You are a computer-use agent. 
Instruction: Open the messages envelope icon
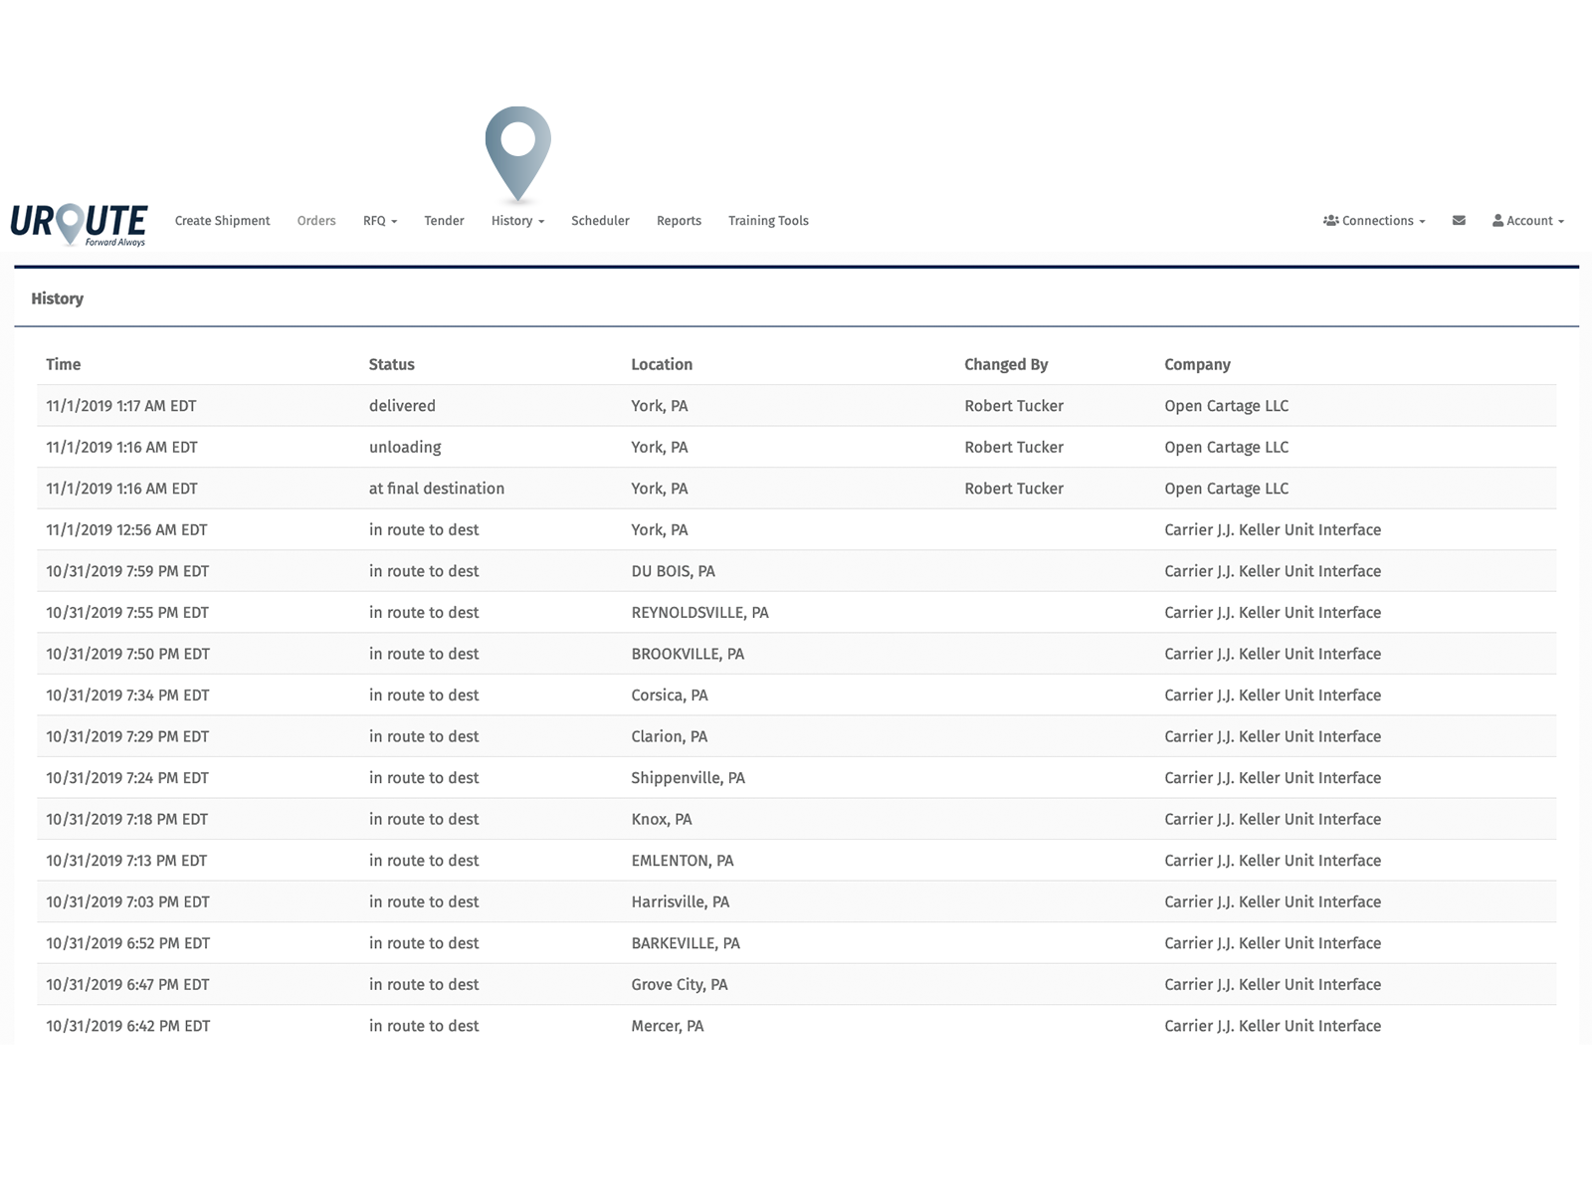tap(1459, 221)
